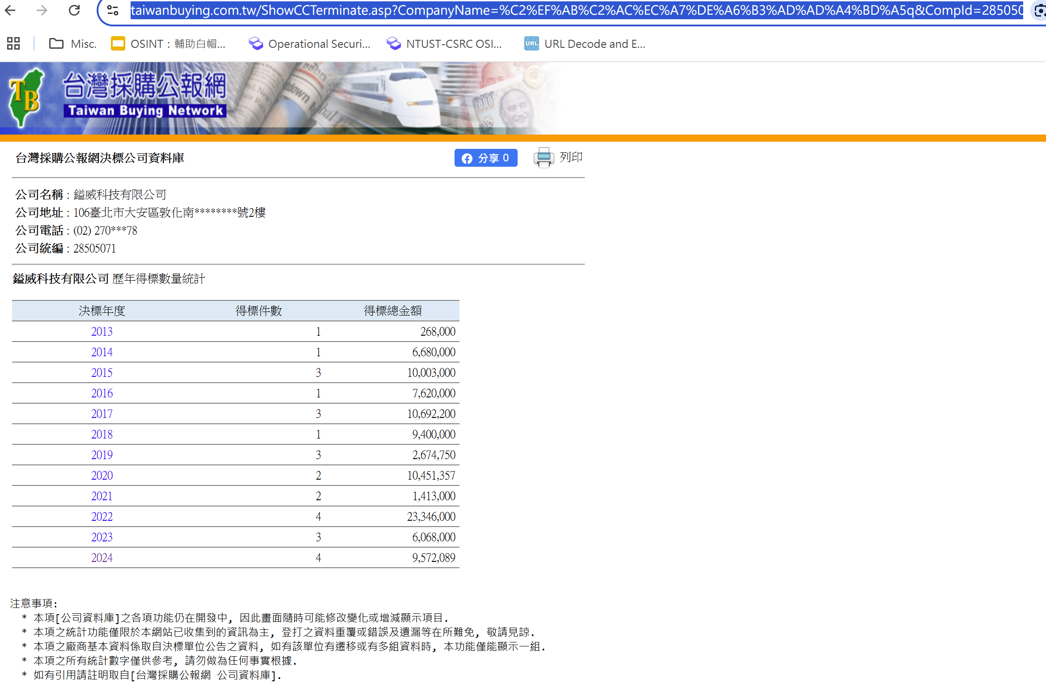This screenshot has height=692, width=1046.
Task: Open the 2020 award year link
Action: pyautogui.click(x=102, y=476)
